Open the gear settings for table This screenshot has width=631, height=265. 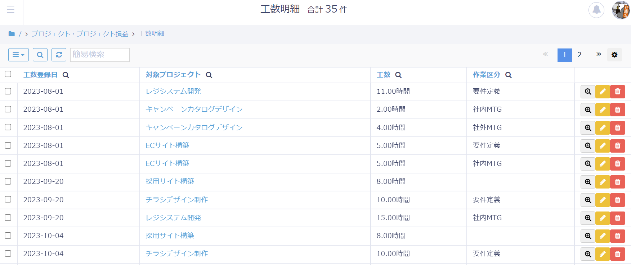614,55
